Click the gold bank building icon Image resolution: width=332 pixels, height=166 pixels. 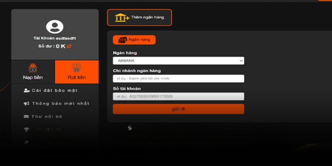[122, 18]
